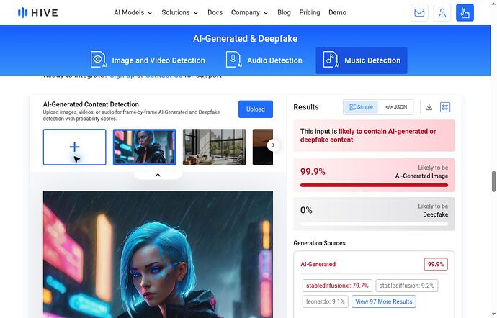
Task: Expand the Company menu
Action: coord(249,13)
